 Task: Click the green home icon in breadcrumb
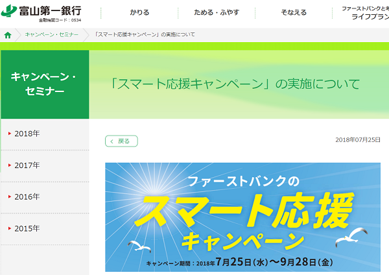coord(8,35)
